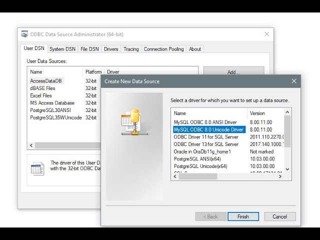
Task: Select PostgreSQL Unicode(x64) driver
Action: click(200, 166)
